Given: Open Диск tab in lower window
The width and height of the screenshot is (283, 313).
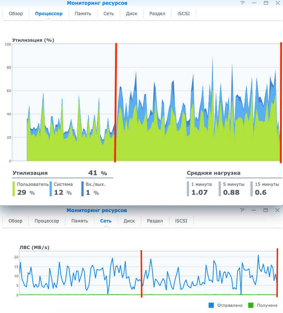Looking at the screenshot, I should coord(129,221).
